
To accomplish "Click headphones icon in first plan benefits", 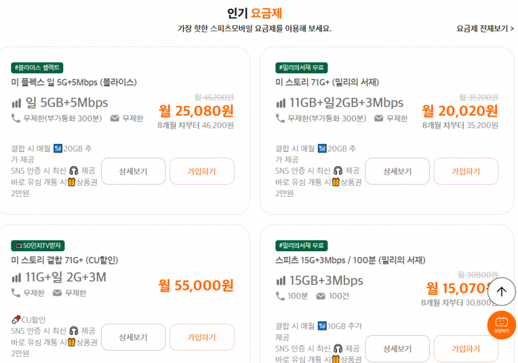I will pyautogui.click(x=74, y=171).
